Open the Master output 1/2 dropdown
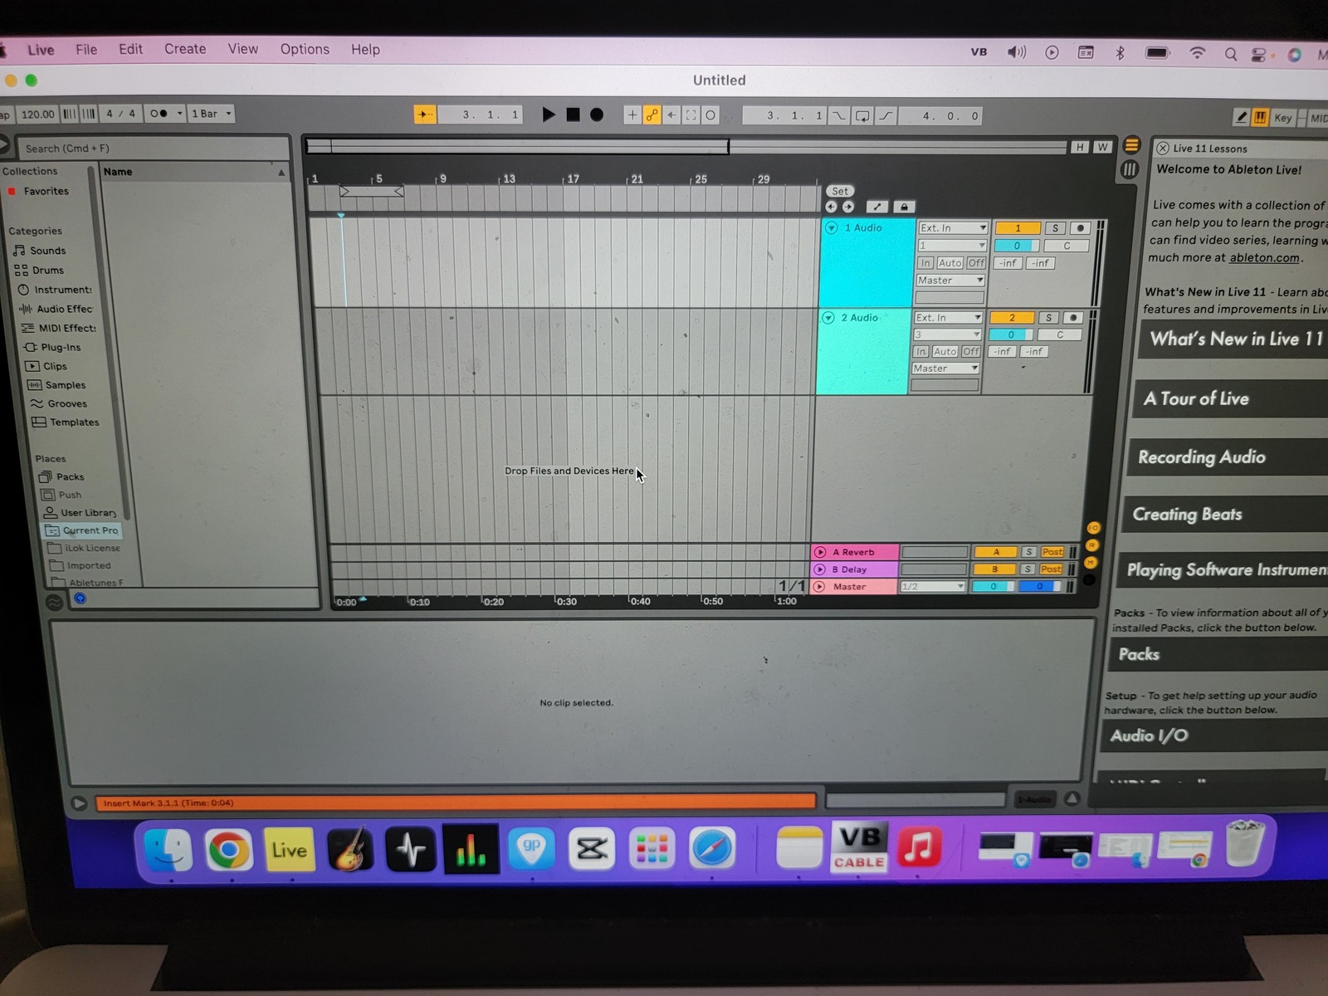Viewport: 1328px width, 996px height. click(933, 586)
